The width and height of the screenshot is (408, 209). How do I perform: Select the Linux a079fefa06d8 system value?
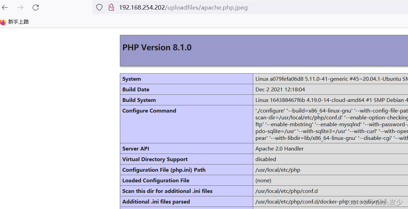click(x=332, y=79)
